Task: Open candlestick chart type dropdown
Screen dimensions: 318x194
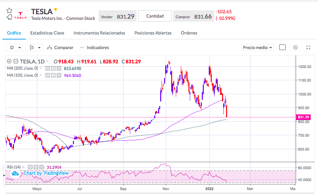Action: click(x=34, y=48)
